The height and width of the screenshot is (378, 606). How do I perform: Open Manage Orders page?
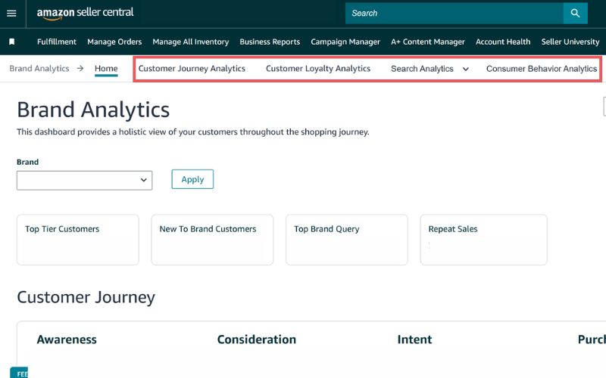pos(114,42)
